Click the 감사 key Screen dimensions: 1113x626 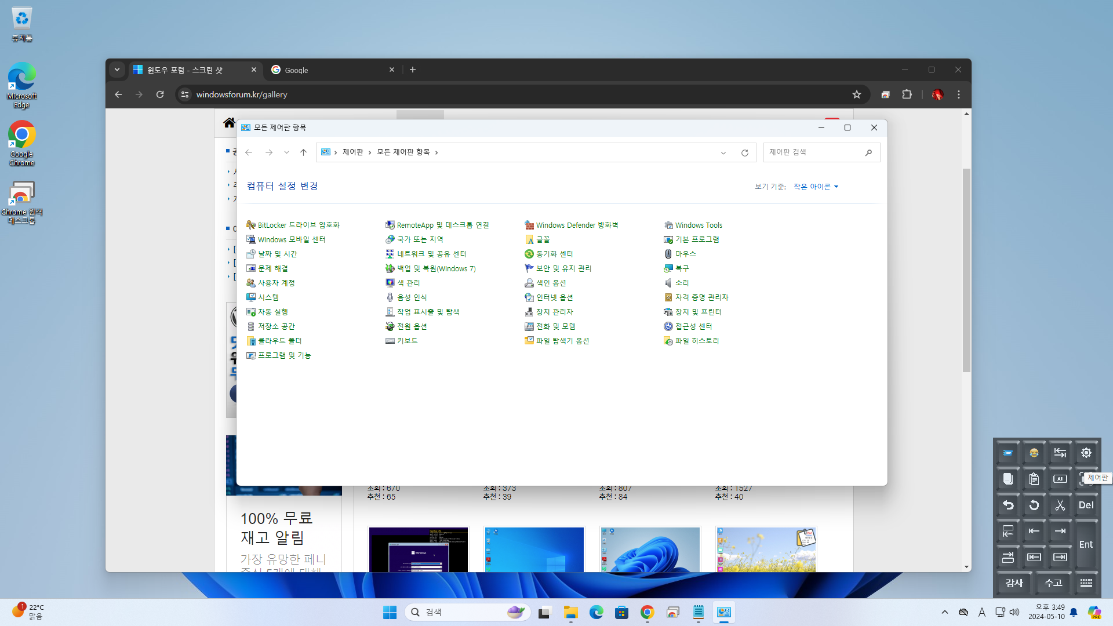point(1014,583)
